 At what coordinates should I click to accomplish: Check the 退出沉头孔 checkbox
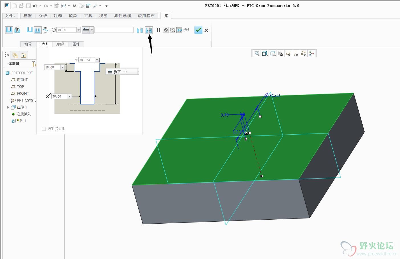(x=44, y=129)
